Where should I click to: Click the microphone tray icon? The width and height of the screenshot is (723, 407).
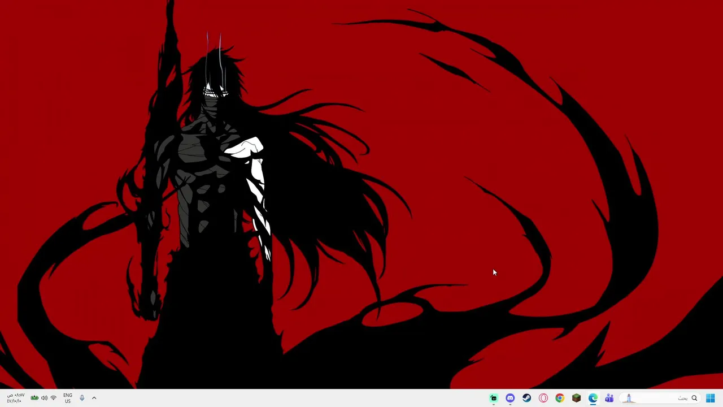point(82,398)
